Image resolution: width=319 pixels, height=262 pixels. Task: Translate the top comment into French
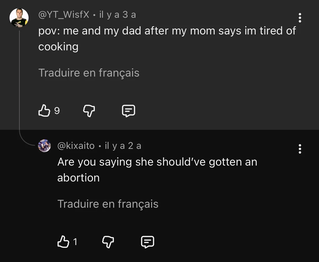[89, 73]
